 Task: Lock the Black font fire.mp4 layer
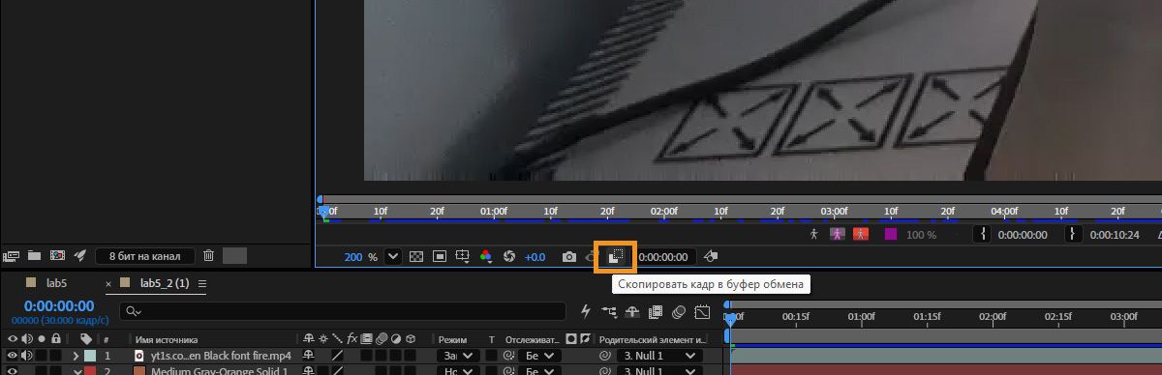[57, 356]
